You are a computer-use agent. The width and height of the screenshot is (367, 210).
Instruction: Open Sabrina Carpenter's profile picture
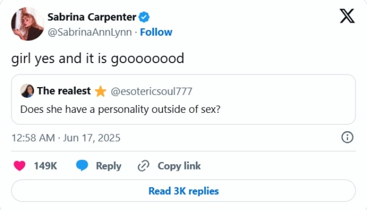pos(27,24)
